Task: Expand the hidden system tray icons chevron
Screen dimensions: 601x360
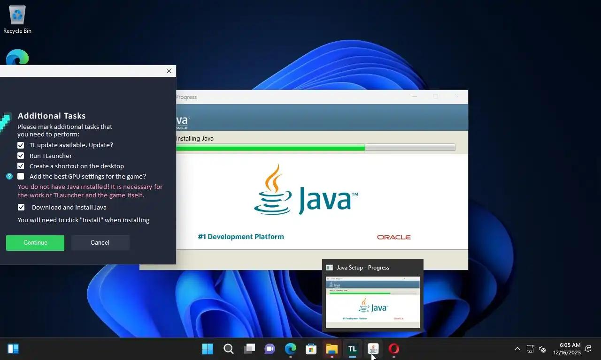Action: 517,349
